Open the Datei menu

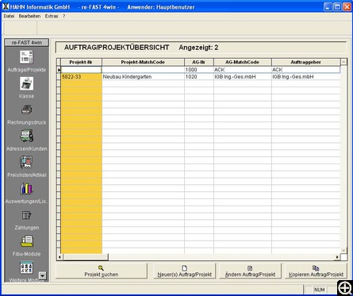(x=9, y=16)
